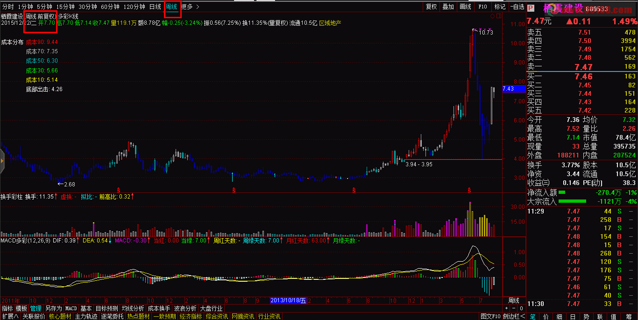The image size is (638, 320).
Task: Collapse the 扩展 extension panel
Action: tap(10, 316)
